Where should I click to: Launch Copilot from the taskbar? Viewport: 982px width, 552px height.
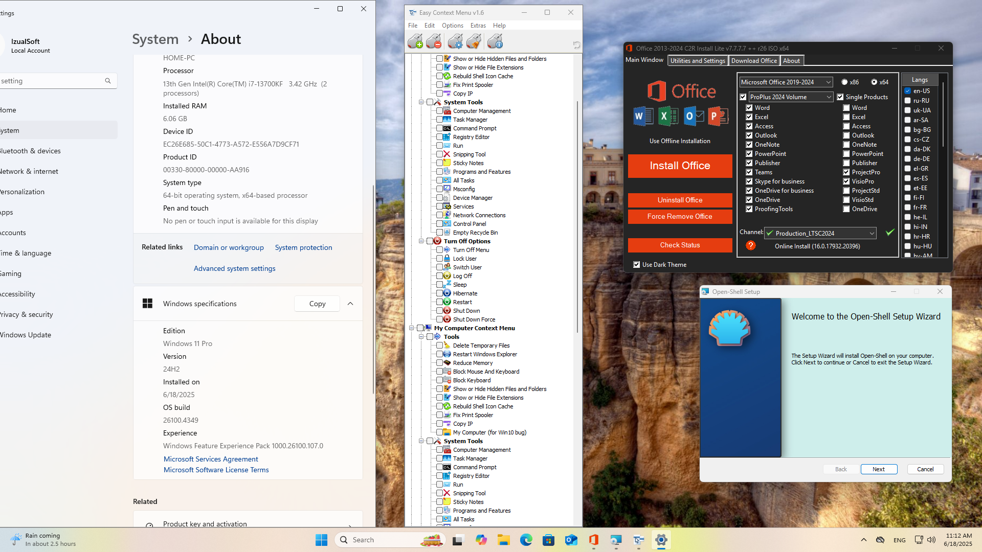(481, 540)
